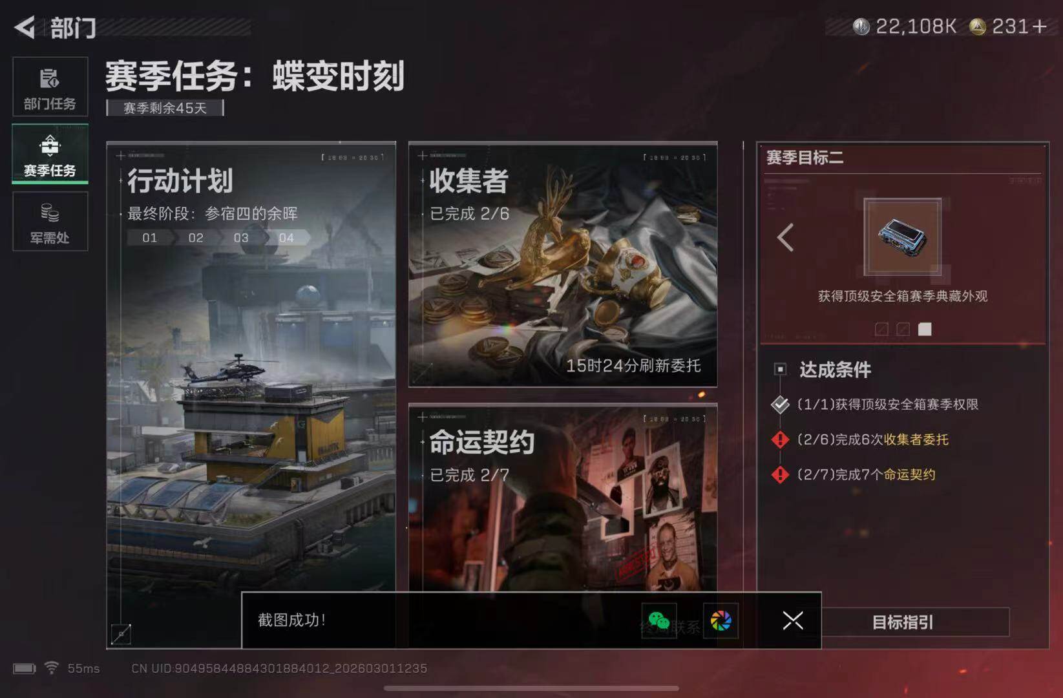This screenshot has height=698, width=1063.
Task: Select the 赛季任务 sidebar tab
Action: 50,154
